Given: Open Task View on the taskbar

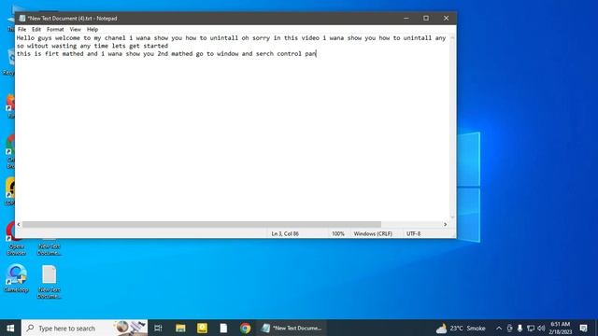Looking at the screenshot, I should click(x=158, y=328).
